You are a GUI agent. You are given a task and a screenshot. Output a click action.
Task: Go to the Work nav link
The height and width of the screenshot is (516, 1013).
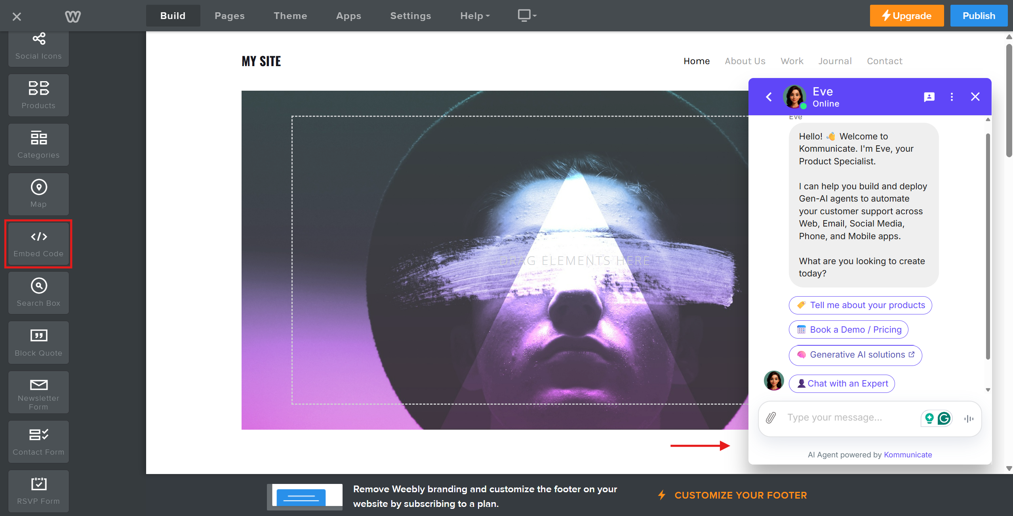tap(792, 61)
